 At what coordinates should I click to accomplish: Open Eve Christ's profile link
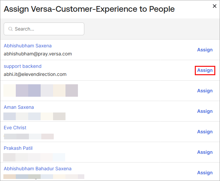tap(15, 128)
